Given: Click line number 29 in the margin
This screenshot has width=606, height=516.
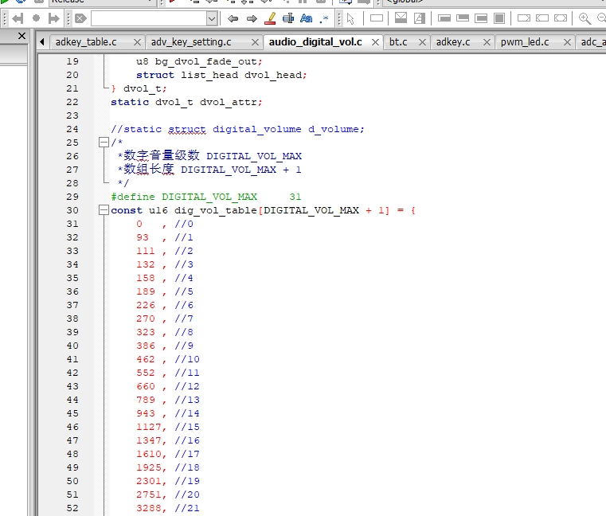Looking at the screenshot, I should click(72, 197).
